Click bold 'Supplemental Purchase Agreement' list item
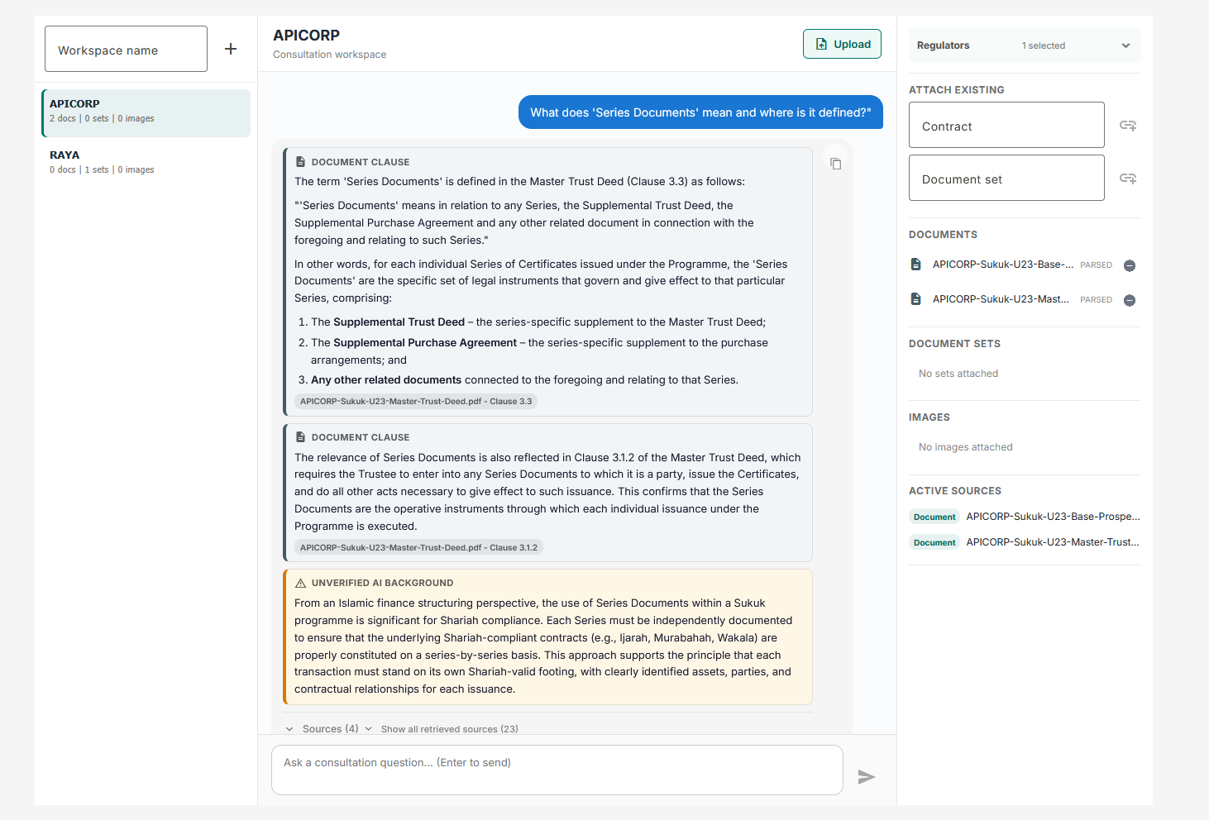Viewport: 1209px width, 820px height. [425, 343]
